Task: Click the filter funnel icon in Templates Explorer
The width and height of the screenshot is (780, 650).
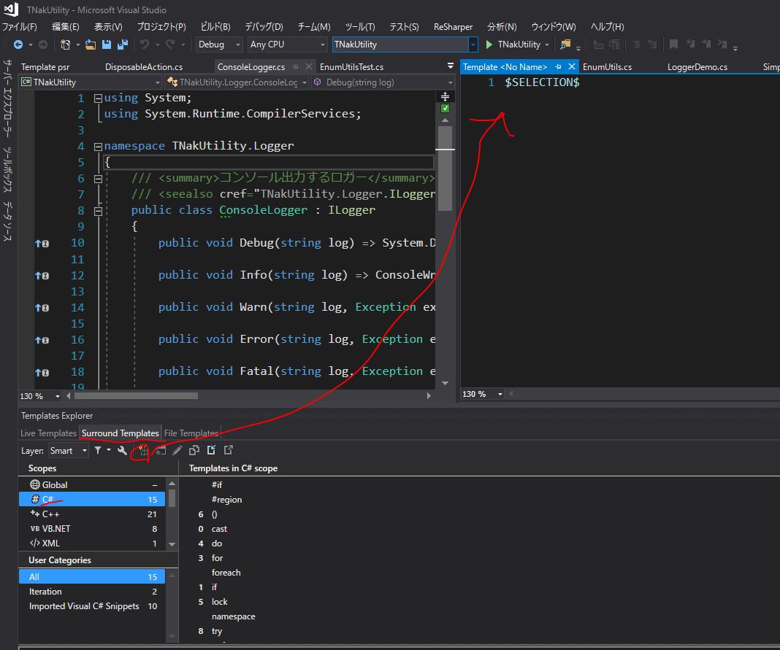Action: (x=98, y=451)
